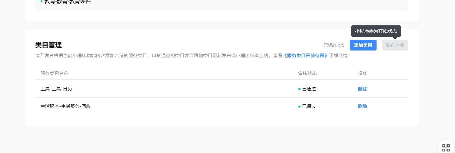Click green status dot for 工具-工具-日历
The height and width of the screenshot is (153, 455).
pyautogui.click(x=299, y=89)
